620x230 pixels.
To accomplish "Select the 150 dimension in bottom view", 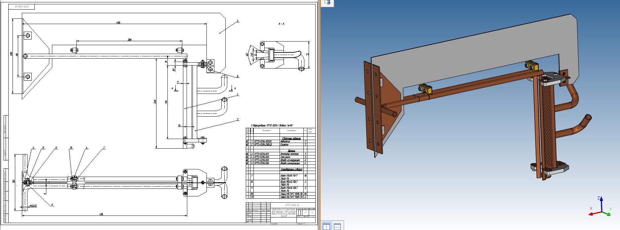I will click(x=14, y=181).
